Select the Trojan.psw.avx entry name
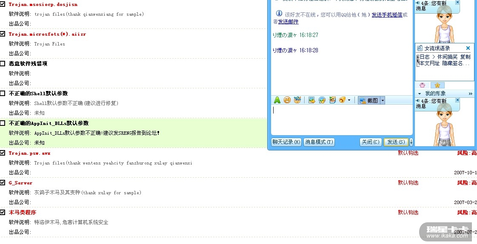The height and width of the screenshot is (244, 477). coord(29,153)
